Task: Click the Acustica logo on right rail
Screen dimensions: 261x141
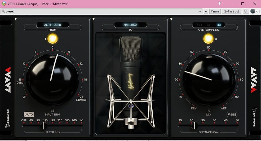Action: tap(253, 117)
